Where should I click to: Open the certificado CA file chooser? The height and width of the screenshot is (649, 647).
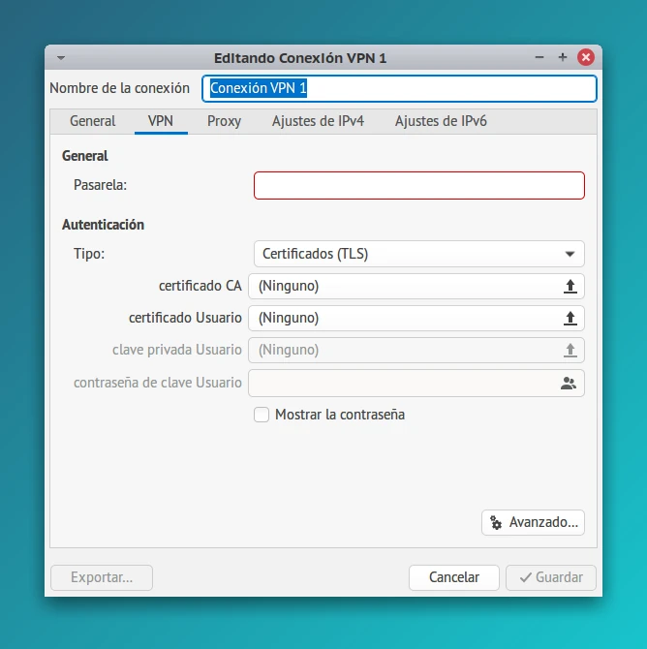pyautogui.click(x=416, y=286)
